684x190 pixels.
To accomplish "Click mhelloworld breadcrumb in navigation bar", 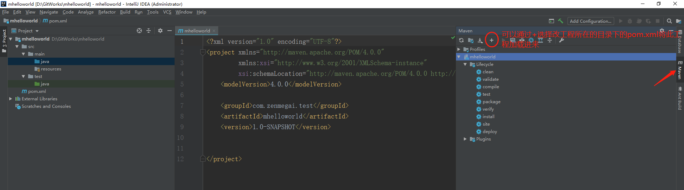I will point(21,21).
